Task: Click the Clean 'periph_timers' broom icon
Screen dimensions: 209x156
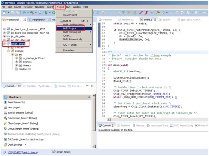Action: pyautogui.click(x=5, y=123)
